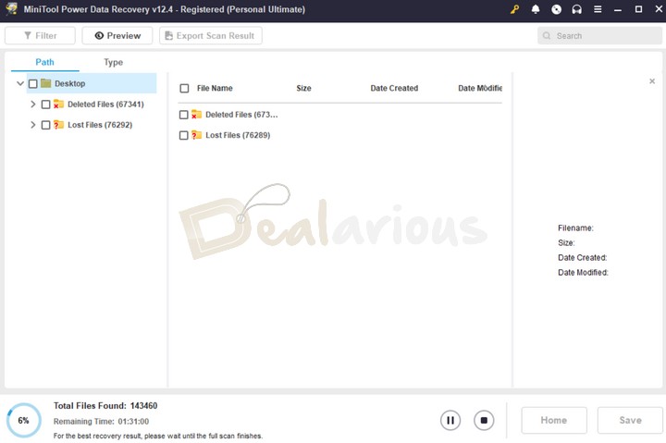Screen dimensions: 666x443
Task: Check the Desktop checkbox
Action: 33,83
